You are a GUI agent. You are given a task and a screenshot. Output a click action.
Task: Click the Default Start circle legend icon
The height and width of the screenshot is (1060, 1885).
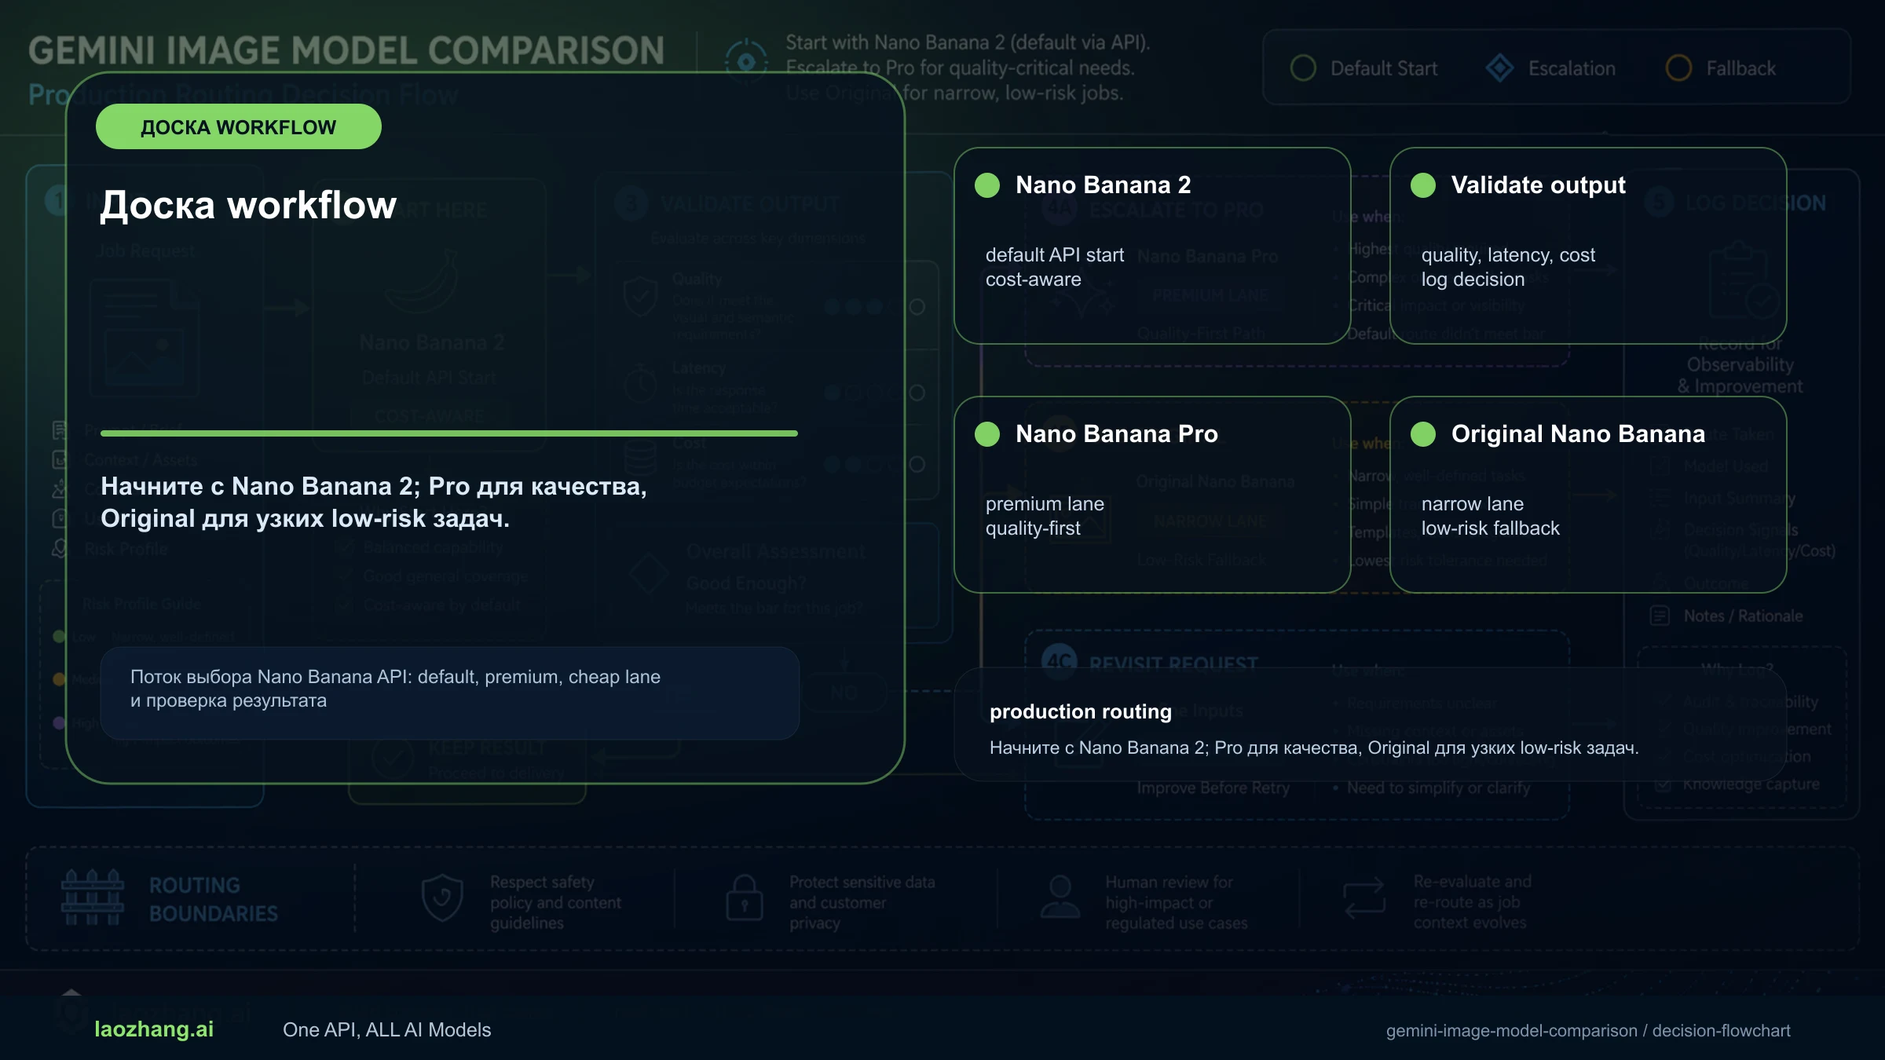1303,68
